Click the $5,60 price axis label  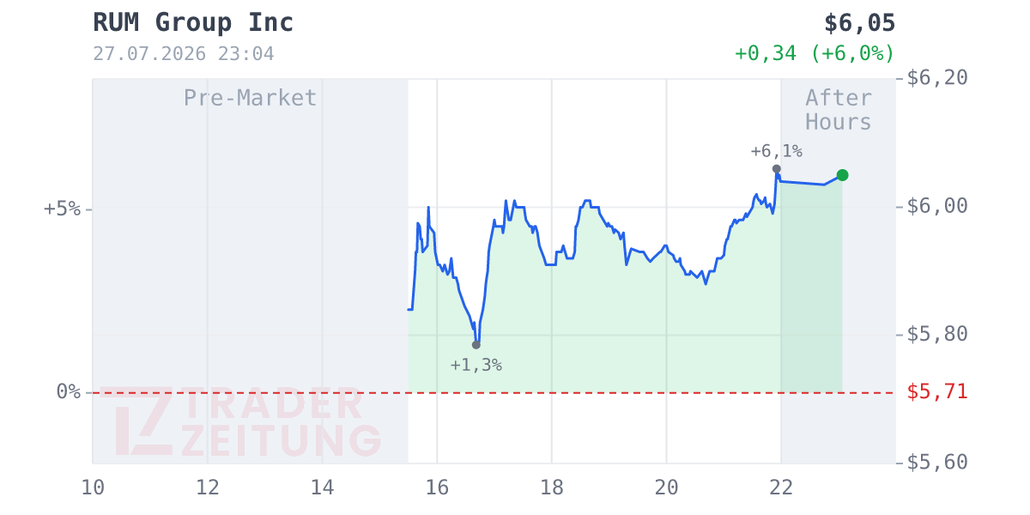click(937, 463)
